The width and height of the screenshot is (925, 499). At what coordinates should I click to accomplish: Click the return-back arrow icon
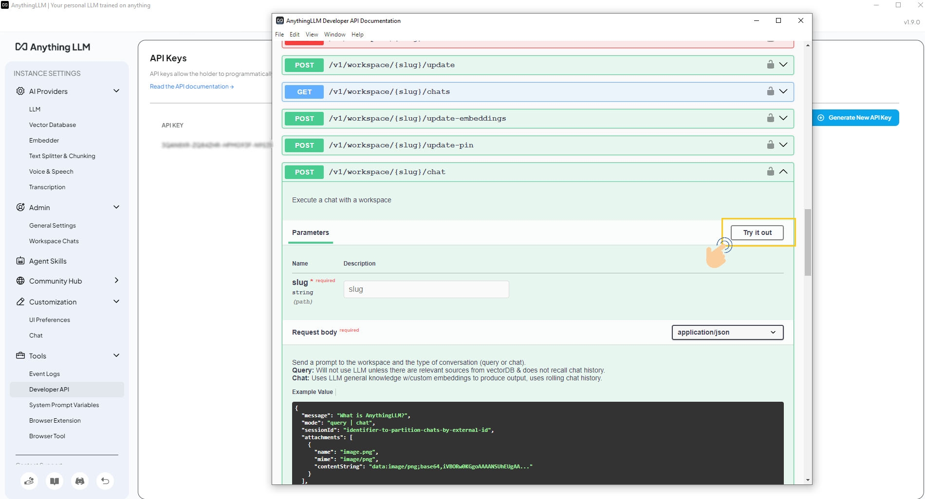pos(105,481)
